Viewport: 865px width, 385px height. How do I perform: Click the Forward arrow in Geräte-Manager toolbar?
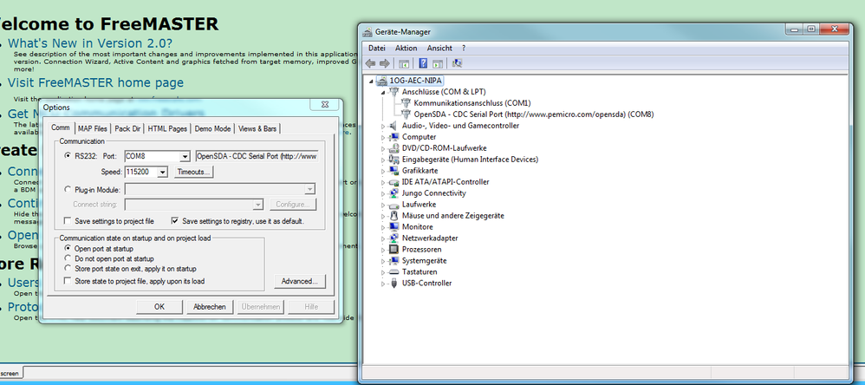point(385,63)
